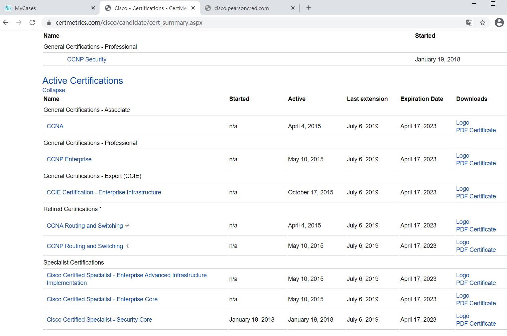The image size is (507, 336).
Task: Download Logo for Specialist Enterprise Core
Action: [x=463, y=296]
